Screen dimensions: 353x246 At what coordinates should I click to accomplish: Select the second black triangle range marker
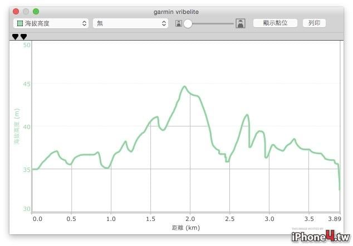(x=23, y=37)
